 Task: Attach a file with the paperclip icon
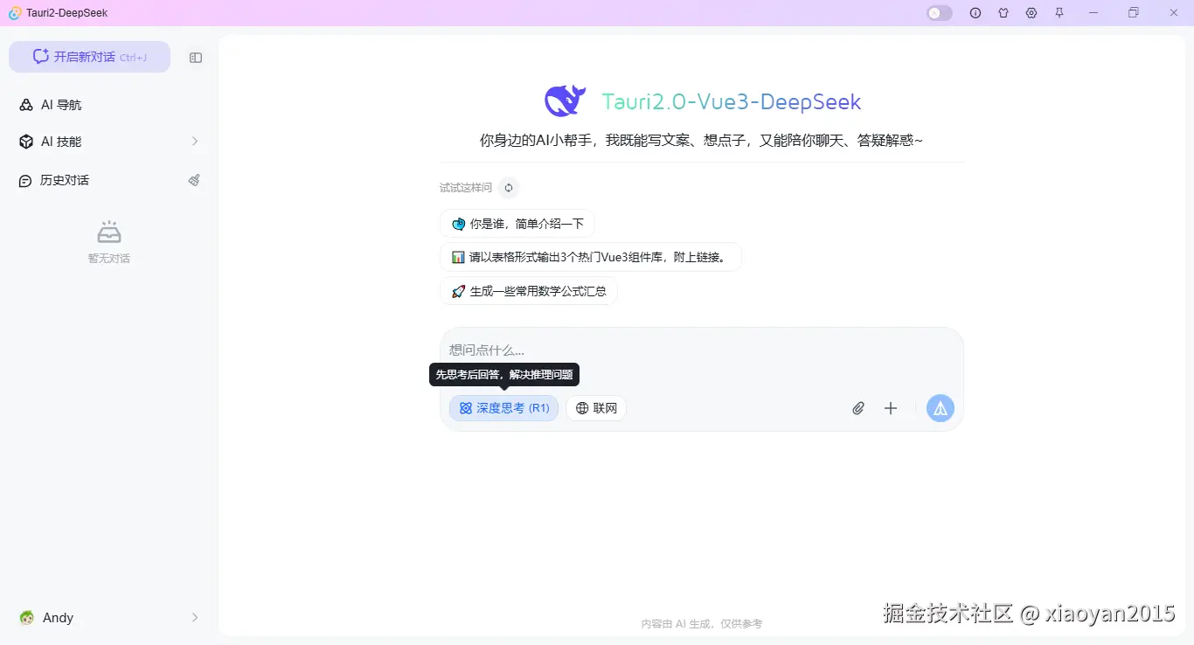pyautogui.click(x=857, y=408)
